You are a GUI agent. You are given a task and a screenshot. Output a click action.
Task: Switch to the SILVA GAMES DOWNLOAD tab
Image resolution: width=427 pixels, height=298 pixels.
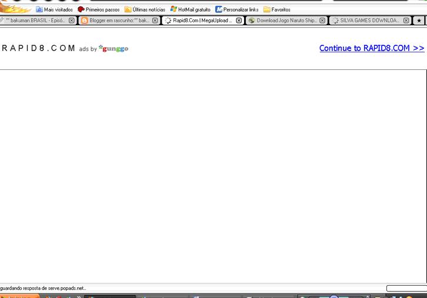coord(370,21)
